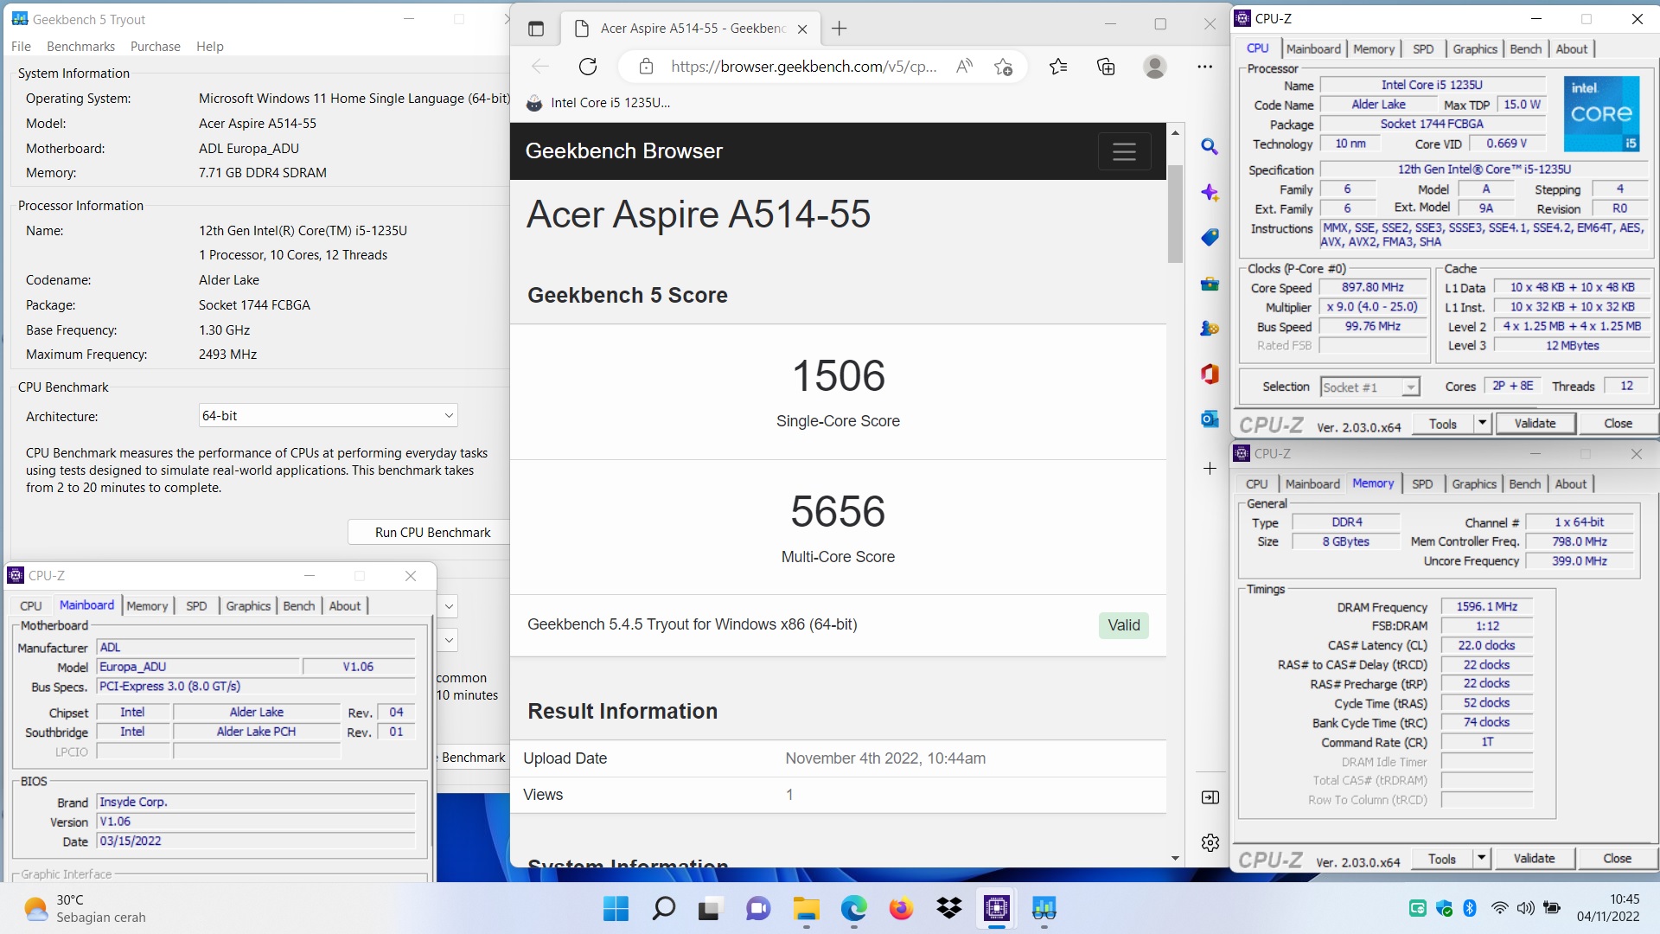Viewport: 1660px width, 934px height.
Task: Open the Purchase menu in Geekbench
Action: [156, 47]
